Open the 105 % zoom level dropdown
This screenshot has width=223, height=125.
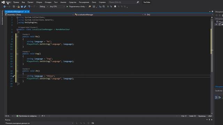[x=9, y=116]
